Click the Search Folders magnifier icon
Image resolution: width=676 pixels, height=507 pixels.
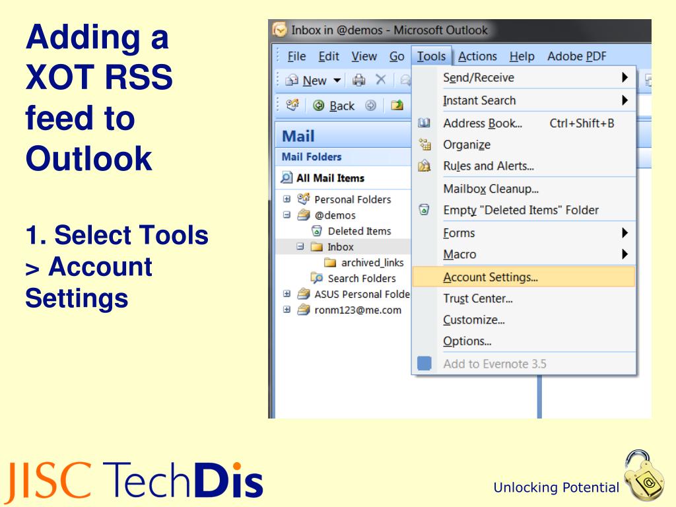(317, 278)
